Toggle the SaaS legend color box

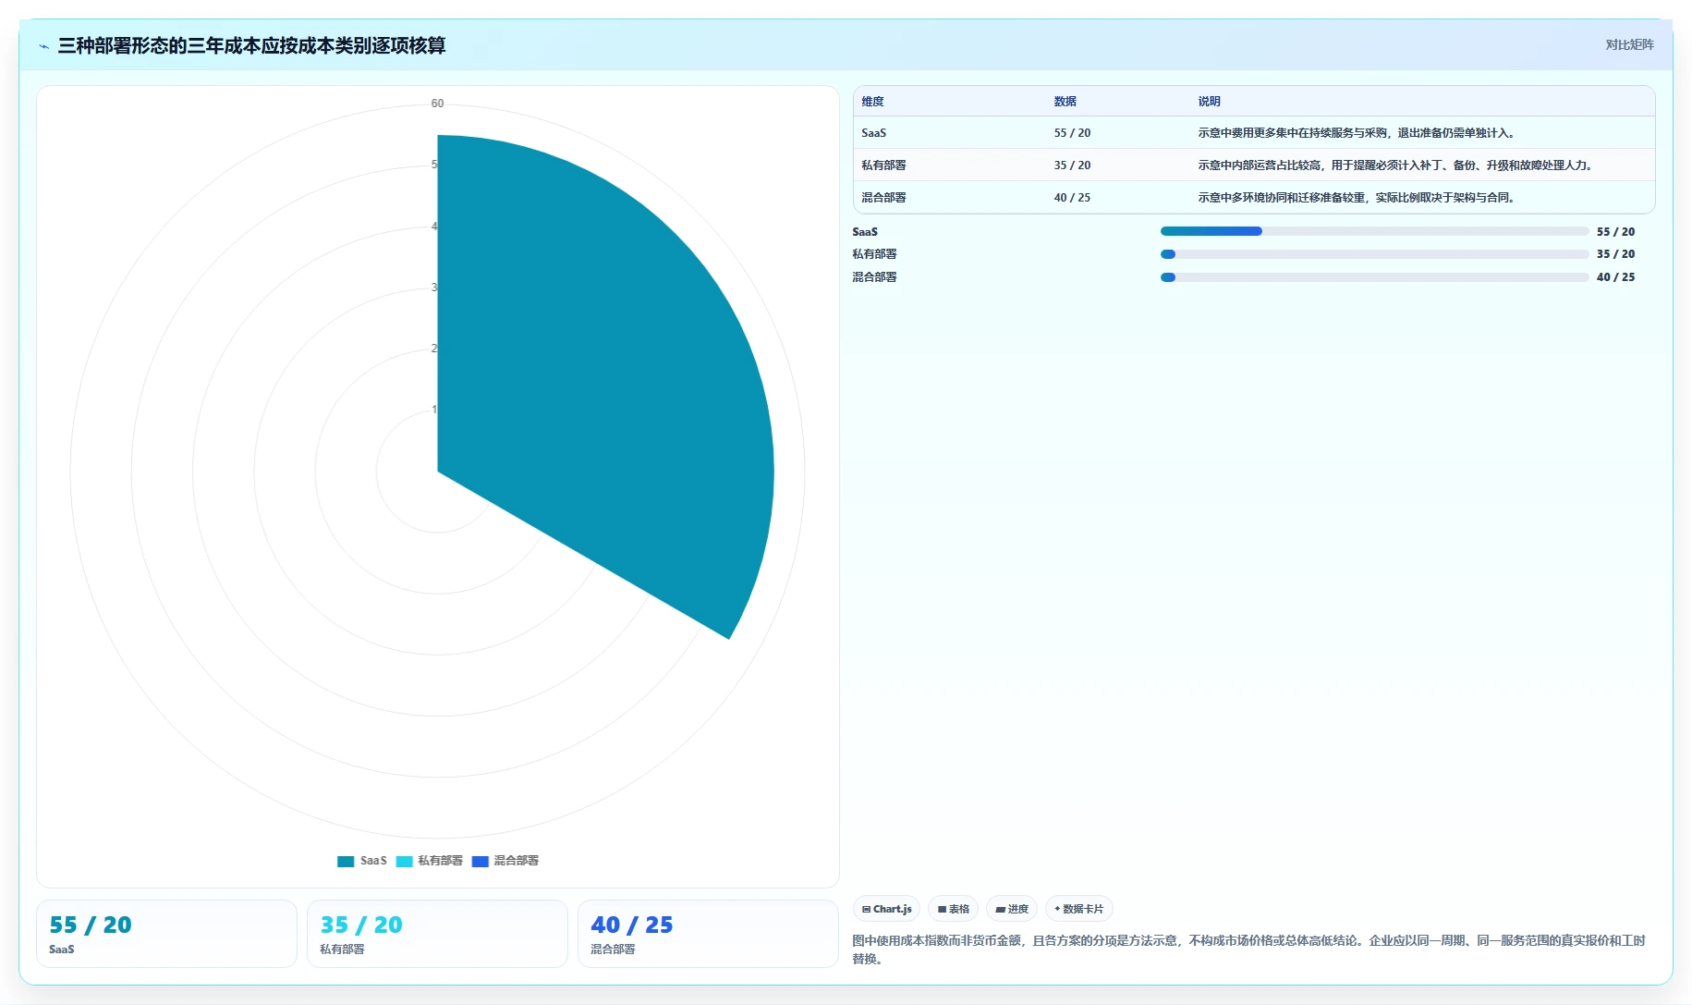[346, 861]
